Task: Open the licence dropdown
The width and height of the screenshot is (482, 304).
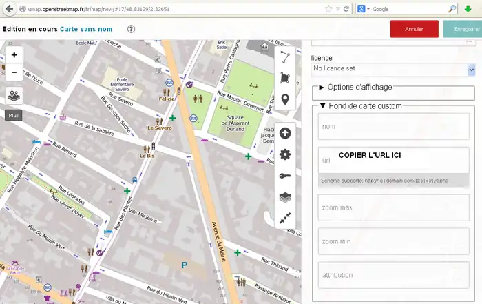Action: (393, 70)
